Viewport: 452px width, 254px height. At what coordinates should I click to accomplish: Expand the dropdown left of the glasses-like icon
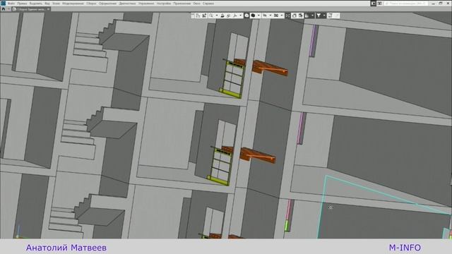pos(270,16)
